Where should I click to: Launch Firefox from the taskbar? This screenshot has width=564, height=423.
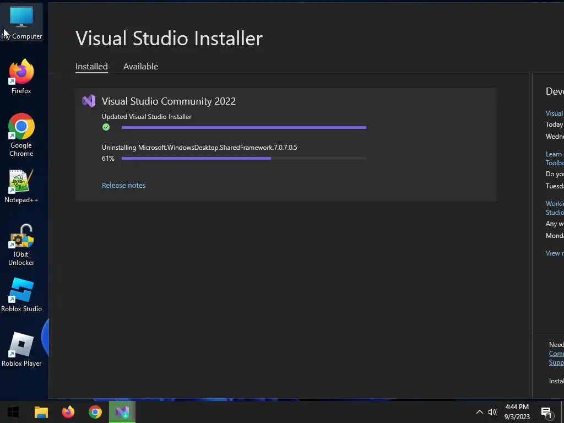coord(68,412)
